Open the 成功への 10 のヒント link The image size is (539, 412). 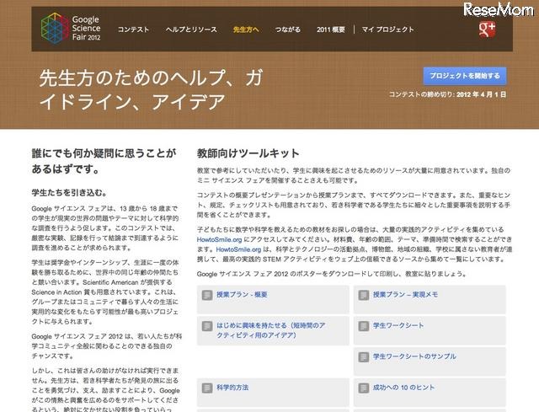403,388
